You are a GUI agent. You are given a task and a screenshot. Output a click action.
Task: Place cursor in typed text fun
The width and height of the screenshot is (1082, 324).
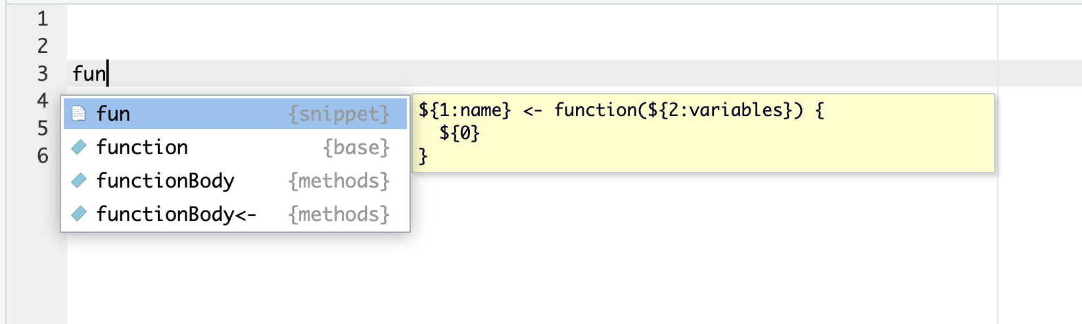click(89, 73)
